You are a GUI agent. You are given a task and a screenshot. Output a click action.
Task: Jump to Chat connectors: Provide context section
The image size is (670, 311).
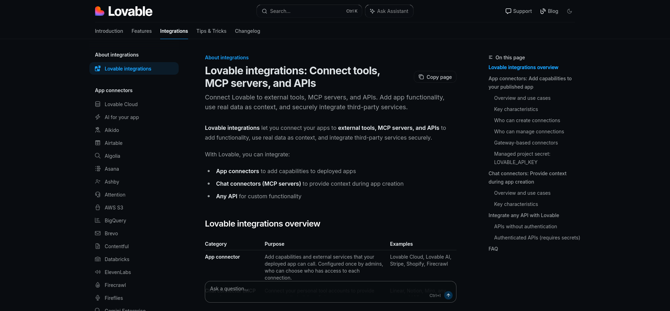[x=527, y=178]
